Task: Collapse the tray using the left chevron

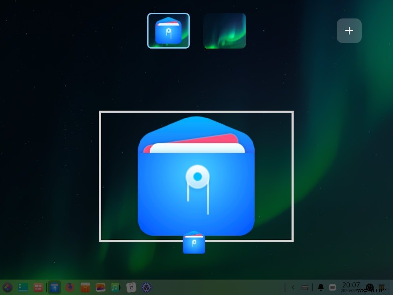Action: (x=293, y=287)
